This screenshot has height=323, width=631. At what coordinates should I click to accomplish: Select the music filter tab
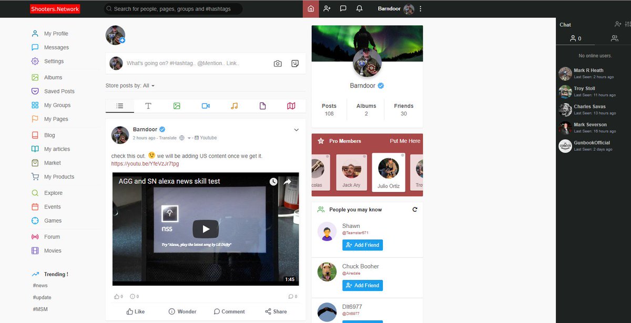(234, 106)
